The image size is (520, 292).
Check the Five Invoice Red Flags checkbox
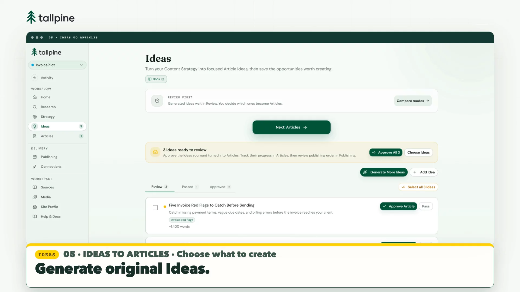[155, 208]
